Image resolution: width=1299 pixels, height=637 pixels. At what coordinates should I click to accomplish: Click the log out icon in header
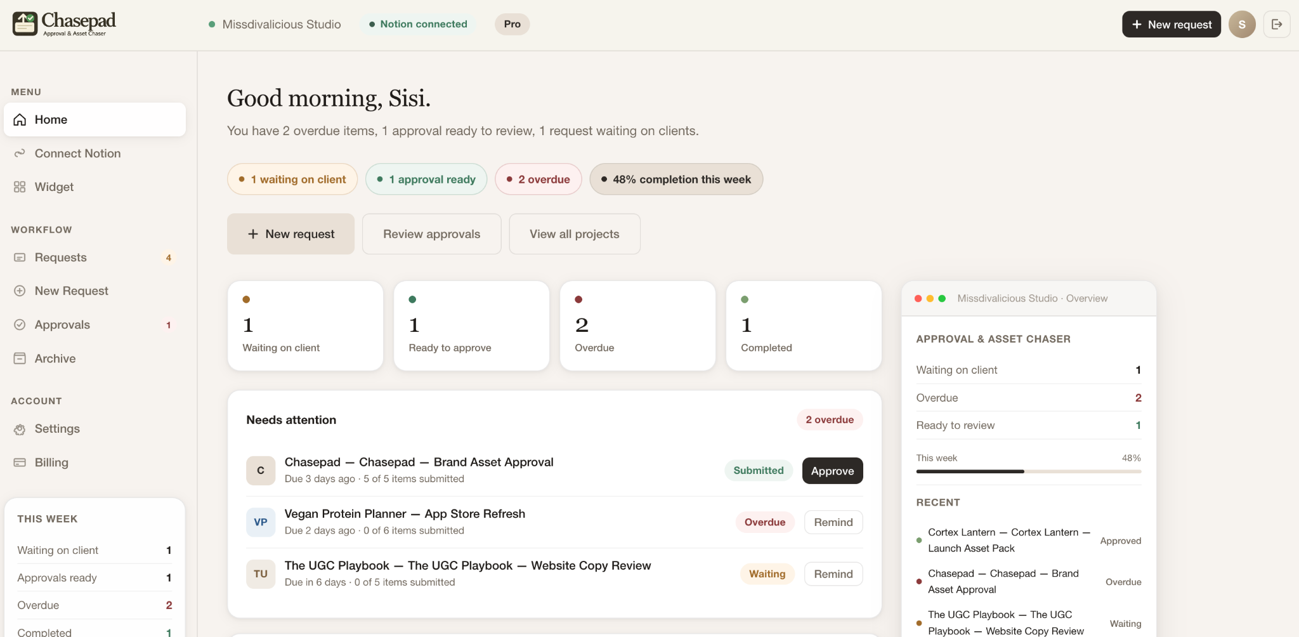[1277, 24]
